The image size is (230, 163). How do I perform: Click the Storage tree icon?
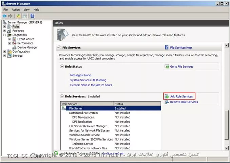[9, 56]
